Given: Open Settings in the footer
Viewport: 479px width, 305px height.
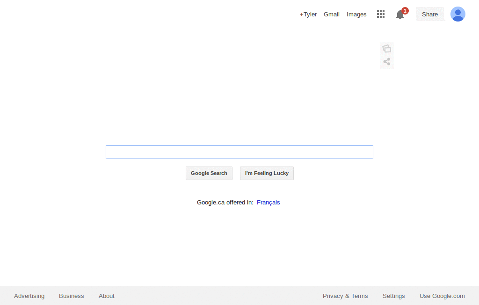Looking at the screenshot, I should tap(393, 296).
